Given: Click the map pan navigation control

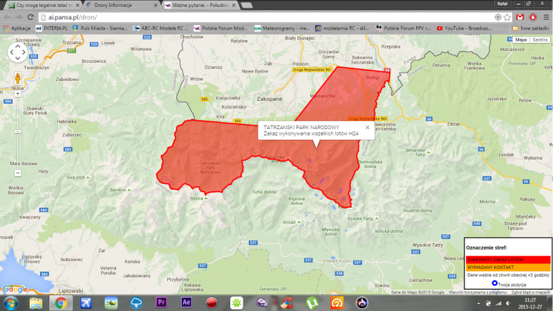Looking at the screenshot, I should coord(17,54).
